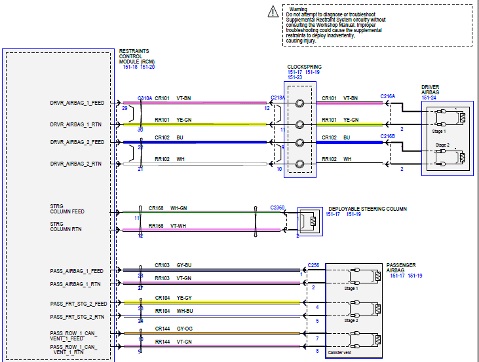Select the STRG COLUMN FEED pin label
479x362 pixels.
point(67,209)
